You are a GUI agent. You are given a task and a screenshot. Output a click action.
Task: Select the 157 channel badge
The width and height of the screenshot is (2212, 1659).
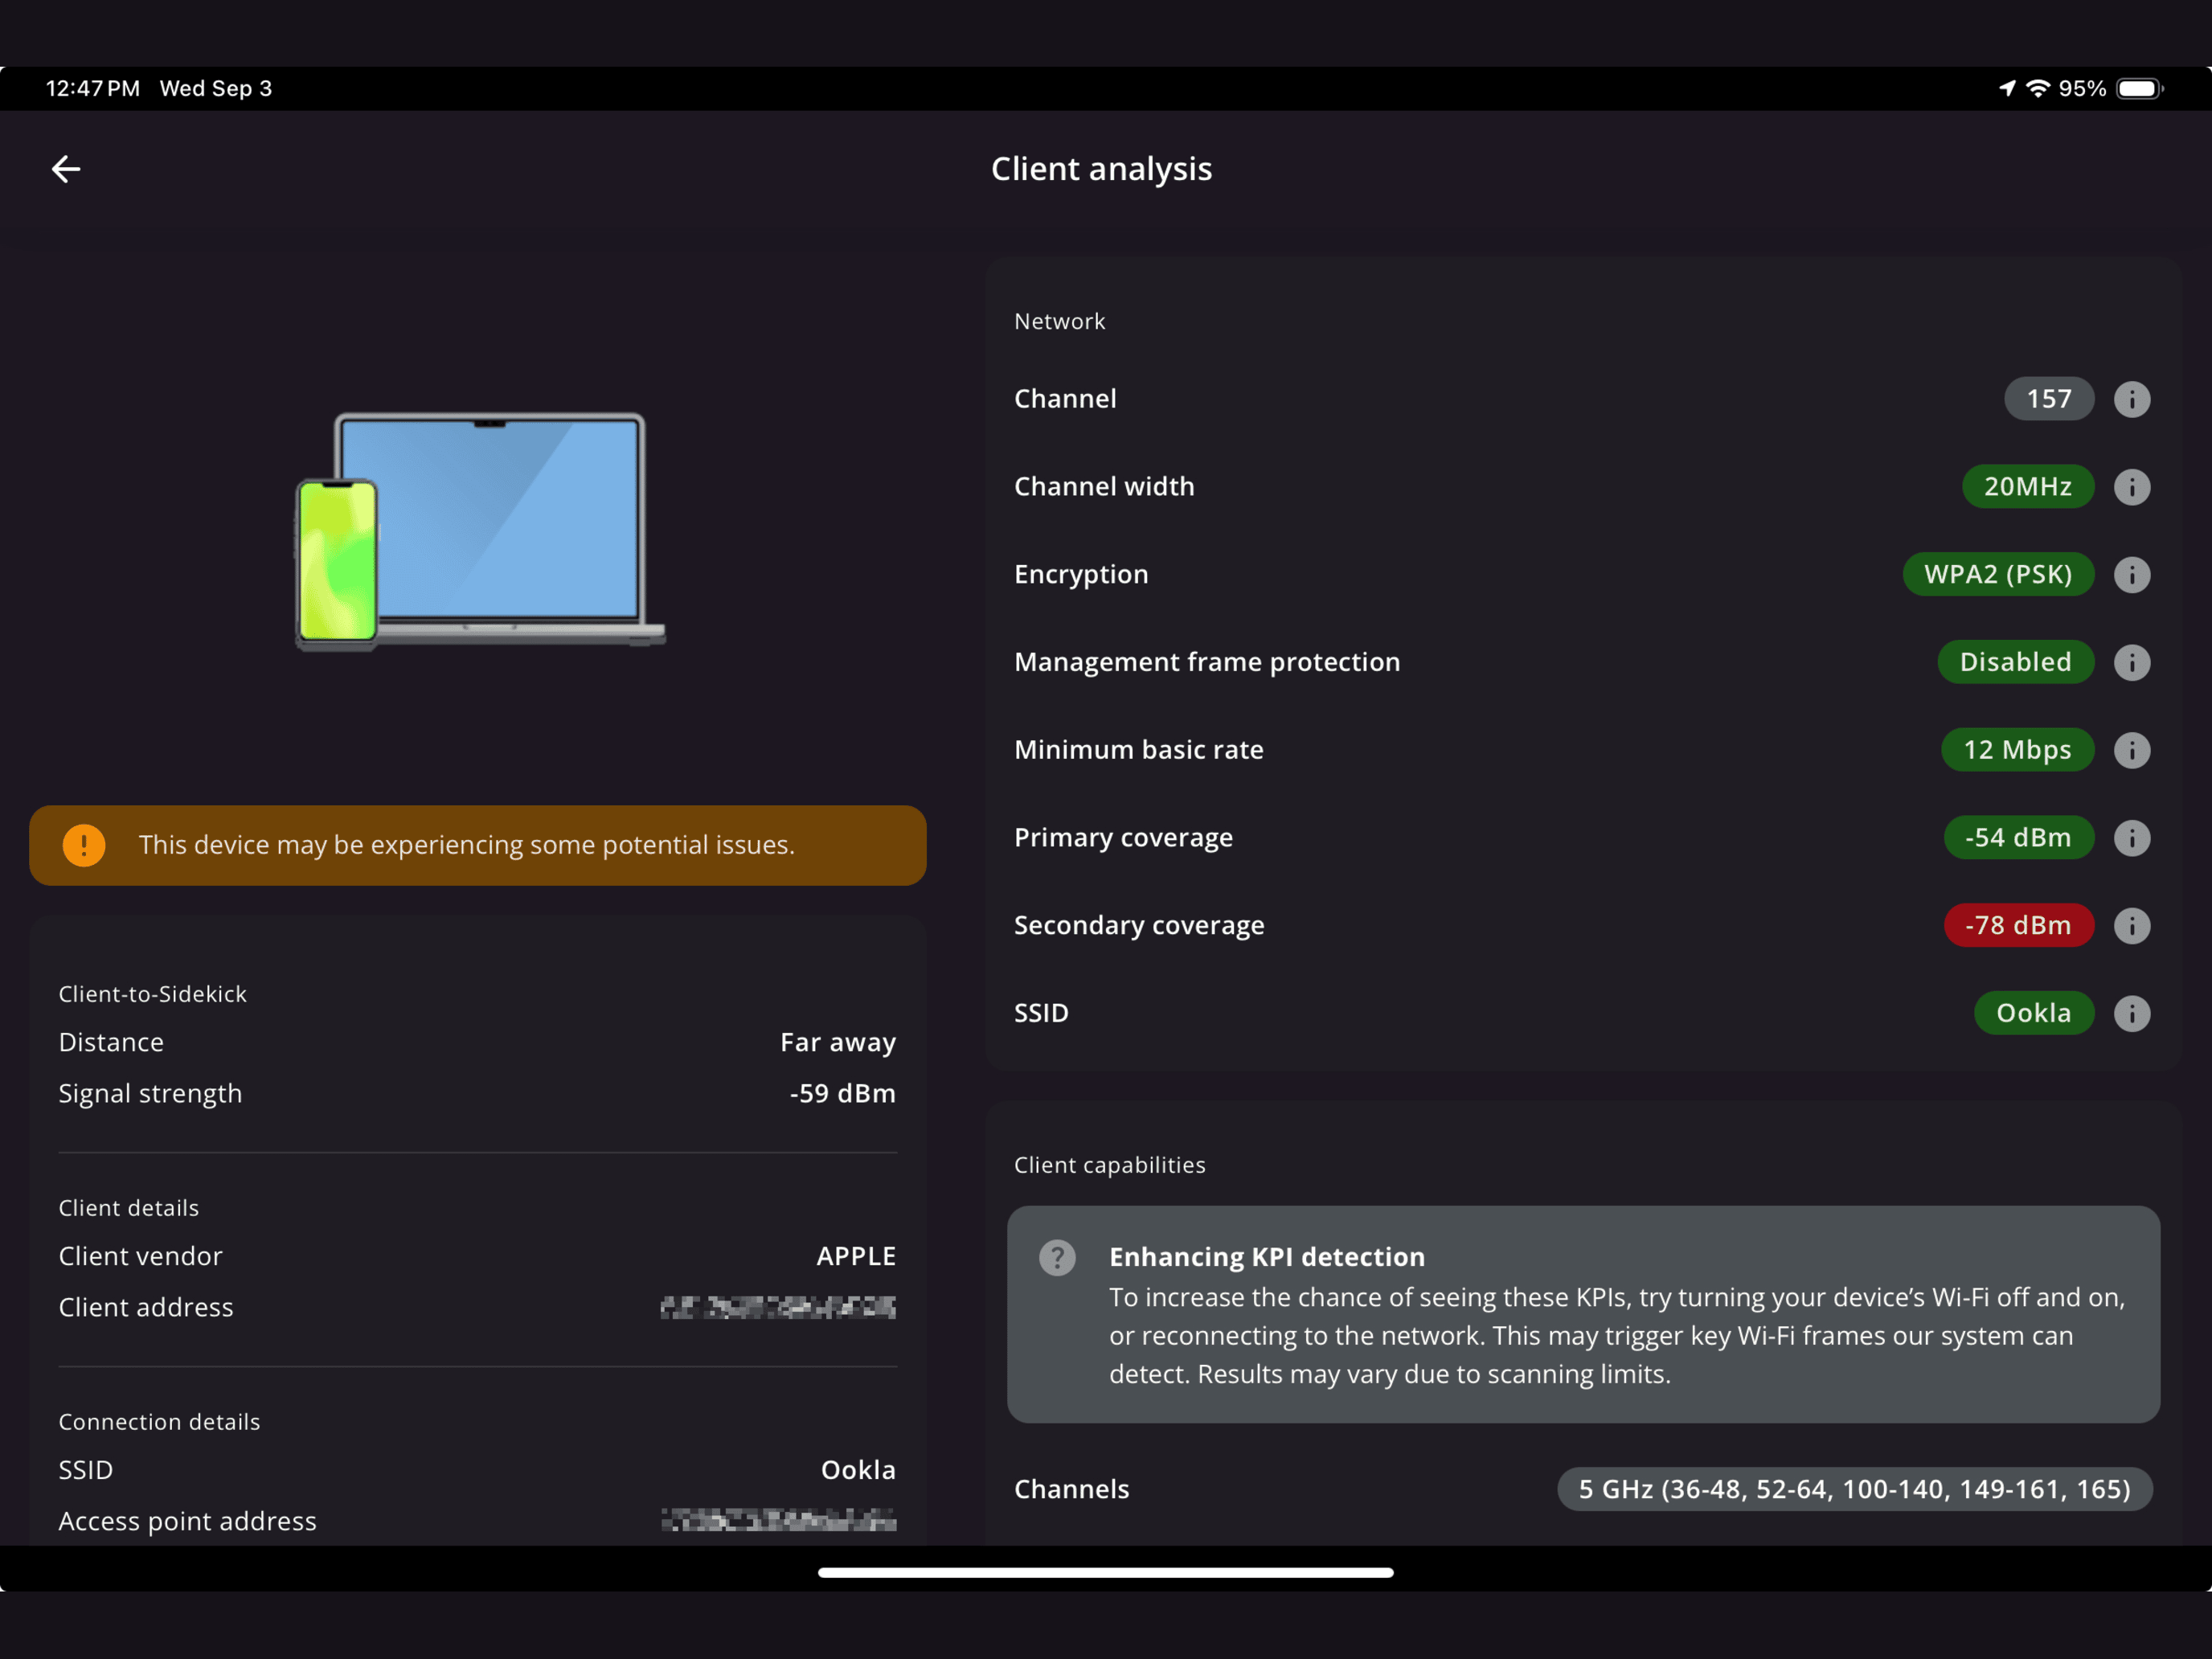click(x=2048, y=399)
